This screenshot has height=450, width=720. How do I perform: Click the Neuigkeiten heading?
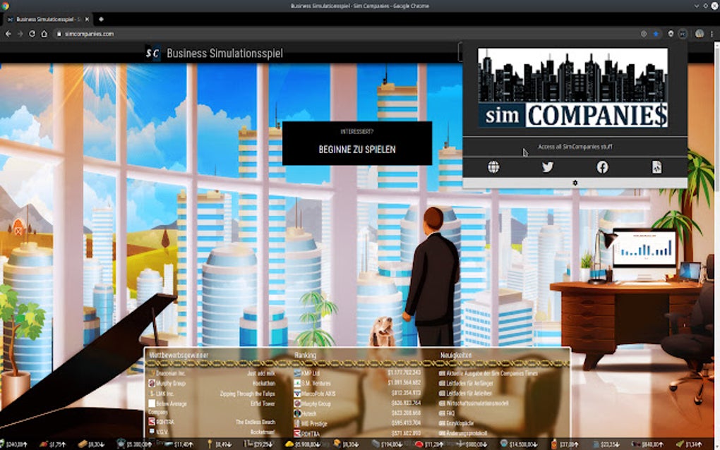[x=455, y=355]
